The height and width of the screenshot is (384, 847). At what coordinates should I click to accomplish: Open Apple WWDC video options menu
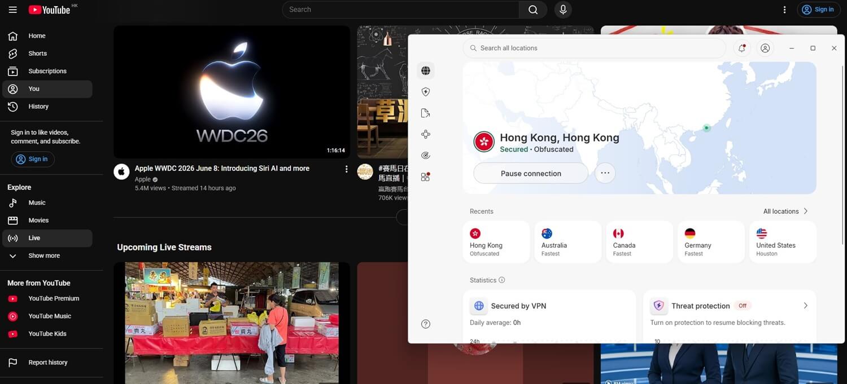click(347, 169)
